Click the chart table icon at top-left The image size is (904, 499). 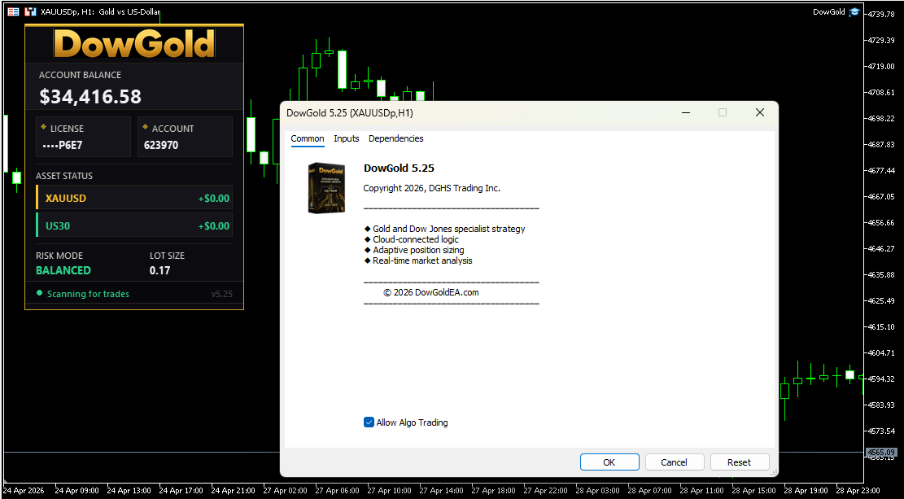coord(13,11)
